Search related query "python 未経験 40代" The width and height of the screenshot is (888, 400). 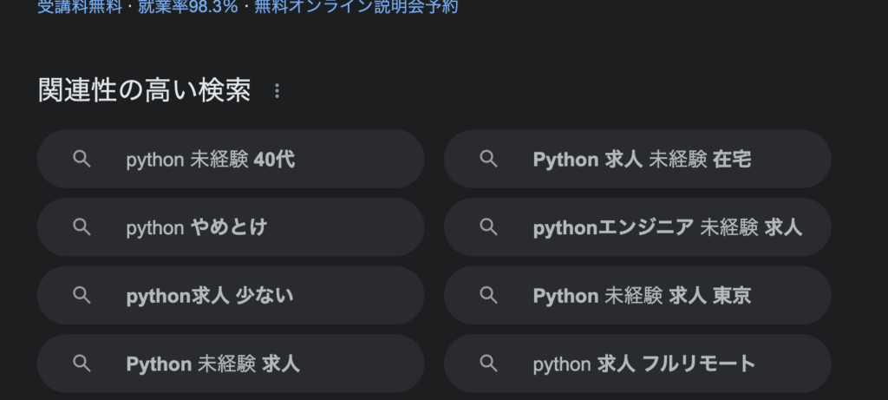211,160
